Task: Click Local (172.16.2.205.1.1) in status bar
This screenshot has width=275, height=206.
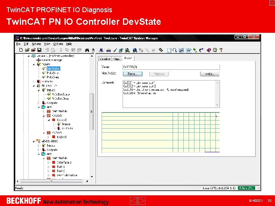Action: [219, 188]
